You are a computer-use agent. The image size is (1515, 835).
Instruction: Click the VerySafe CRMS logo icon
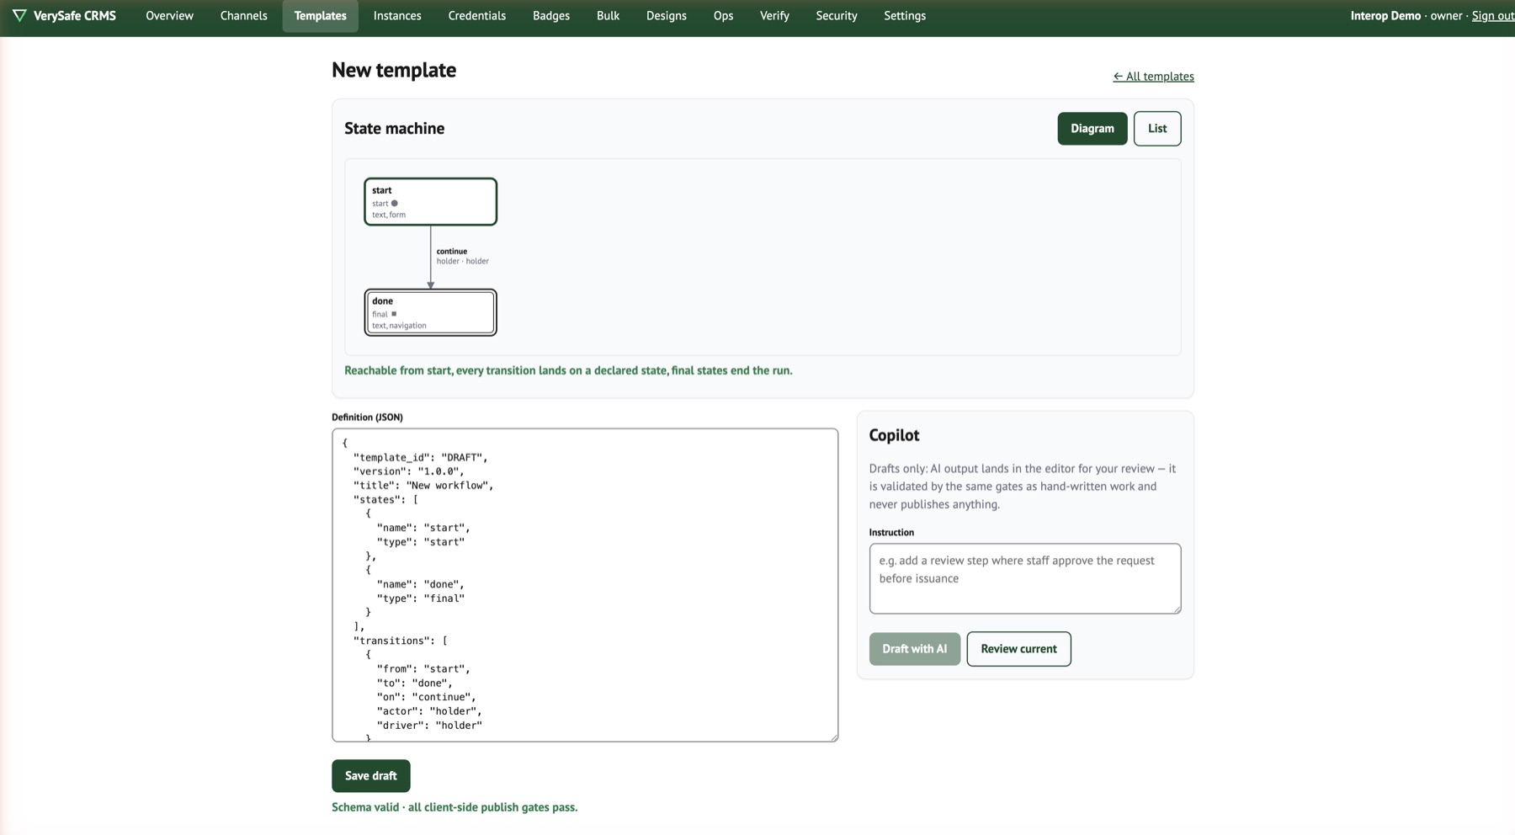tap(19, 15)
